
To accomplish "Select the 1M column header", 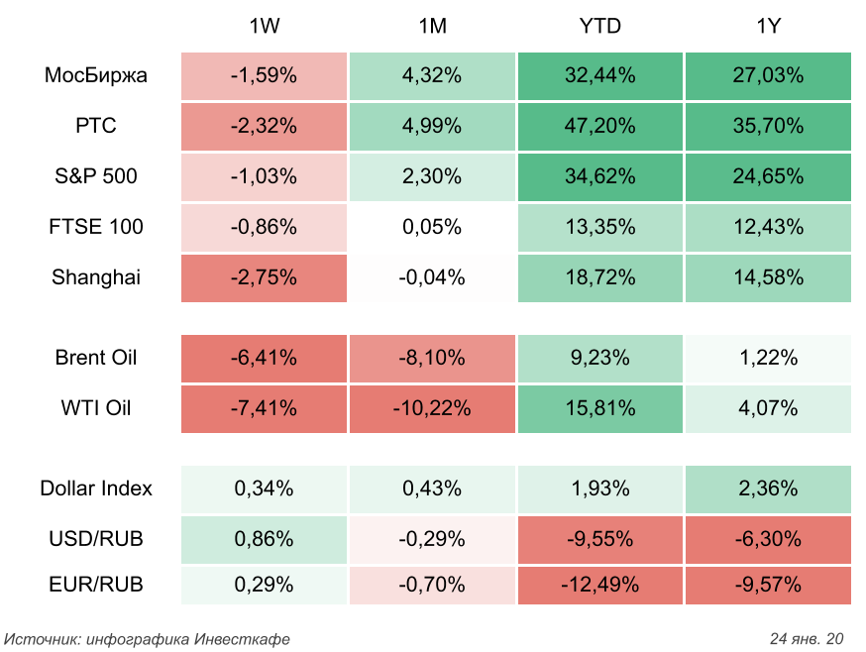I will (433, 27).
